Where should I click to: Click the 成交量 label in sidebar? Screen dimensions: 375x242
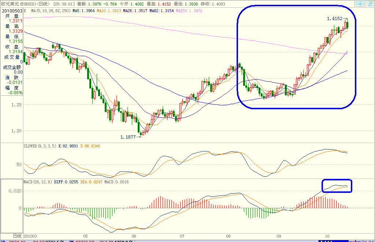click(x=12, y=57)
